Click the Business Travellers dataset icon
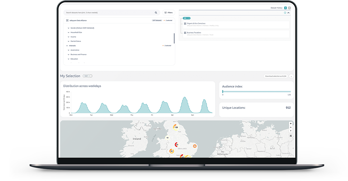This screenshot has width=348, height=181. (185, 33)
